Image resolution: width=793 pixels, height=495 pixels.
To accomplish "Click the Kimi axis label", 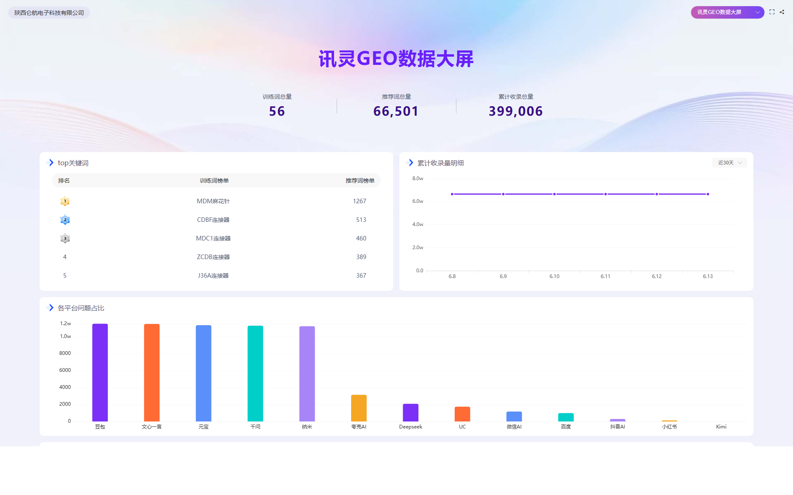I will point(721,427).
